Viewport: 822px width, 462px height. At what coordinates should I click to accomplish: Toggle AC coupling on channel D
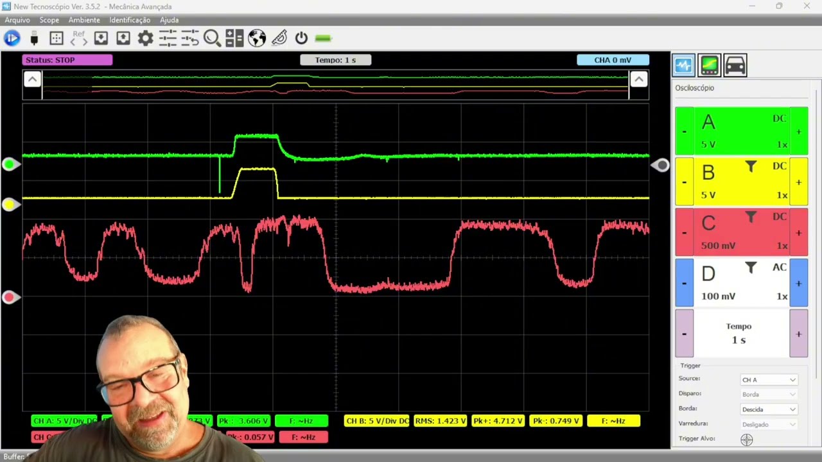coord(779,268)
